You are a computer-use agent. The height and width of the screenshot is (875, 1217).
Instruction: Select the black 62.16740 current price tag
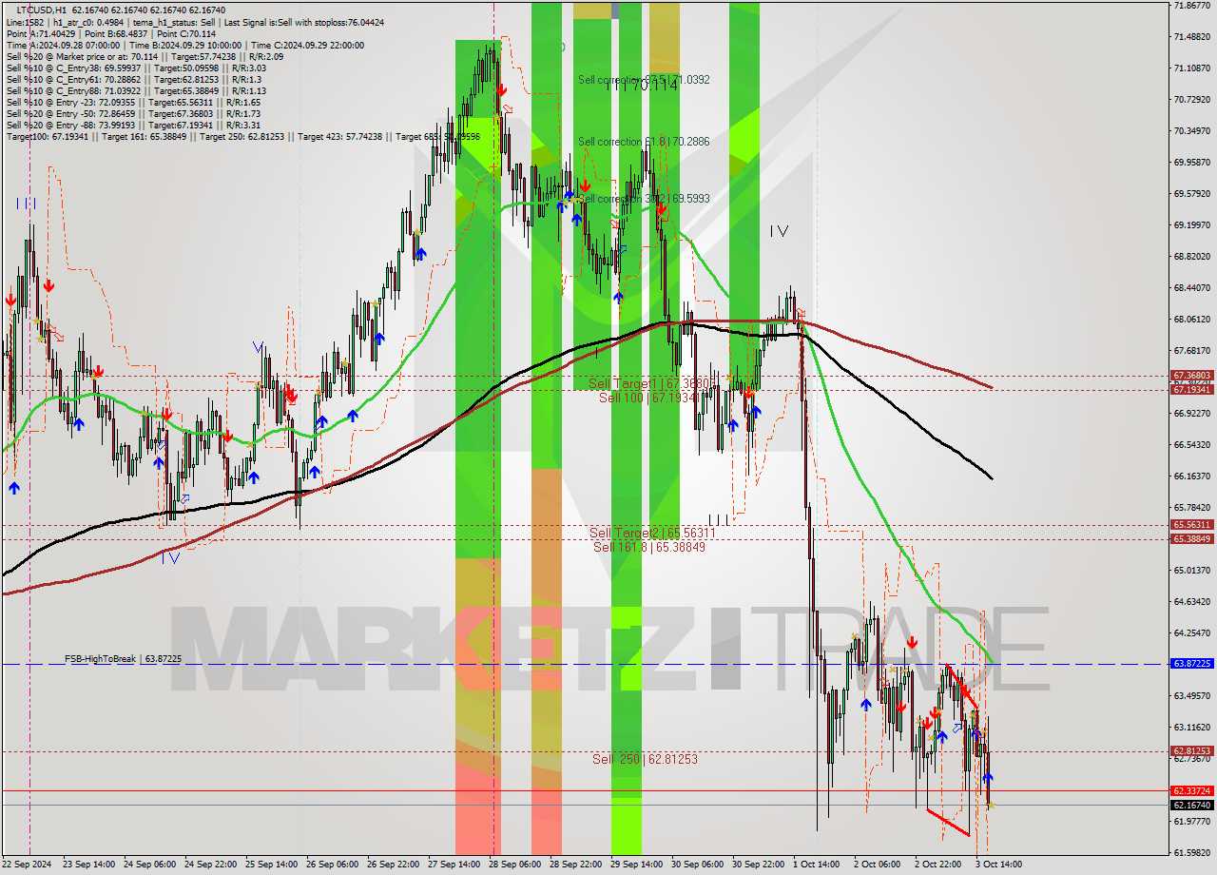(1191, 805)
